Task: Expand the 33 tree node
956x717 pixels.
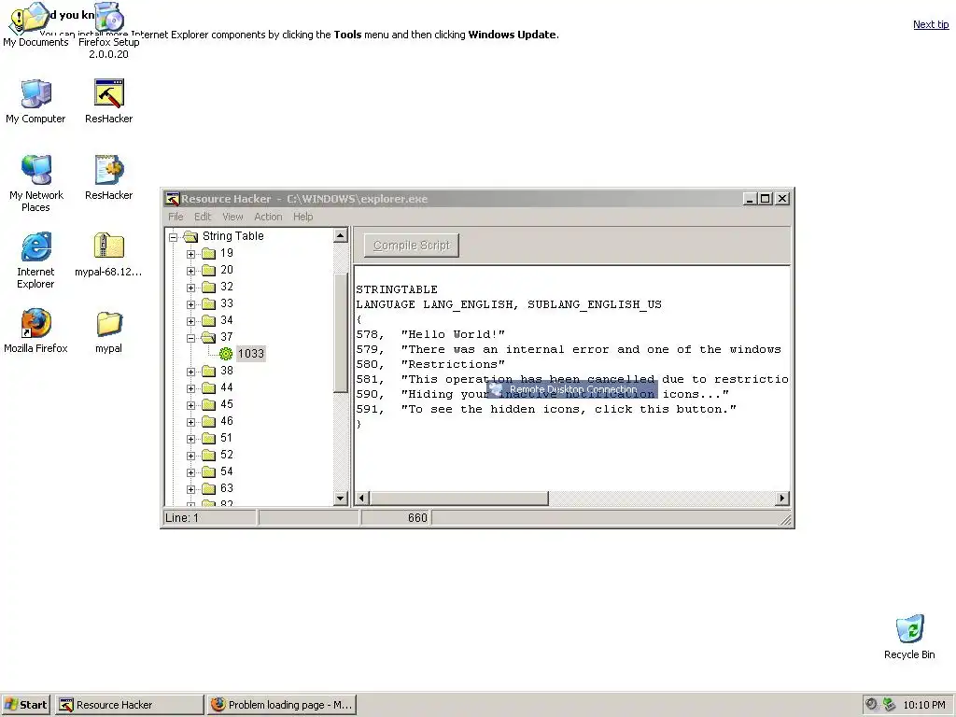Action: click(x=190, y=304)
